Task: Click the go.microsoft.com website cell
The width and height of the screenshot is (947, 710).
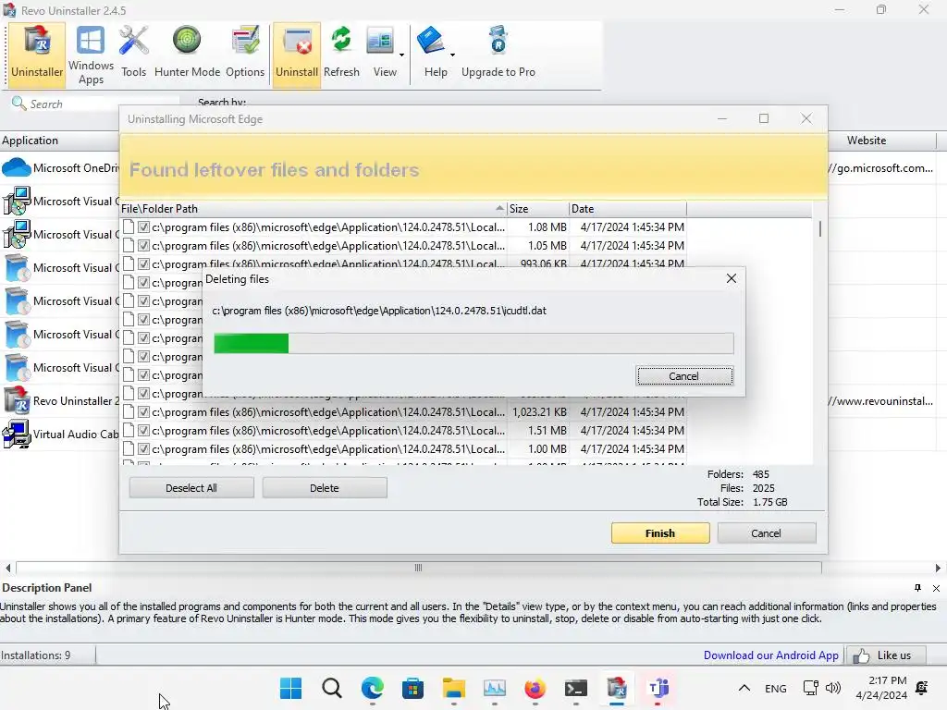Action: 881,168
